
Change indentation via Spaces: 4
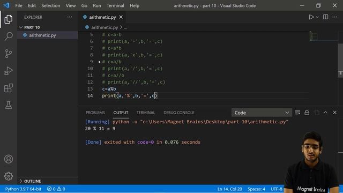256,189
